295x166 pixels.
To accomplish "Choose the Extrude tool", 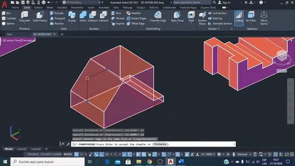I will (57, 13).
